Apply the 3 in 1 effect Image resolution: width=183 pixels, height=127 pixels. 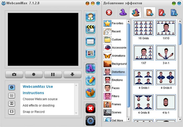coord(165,52)
